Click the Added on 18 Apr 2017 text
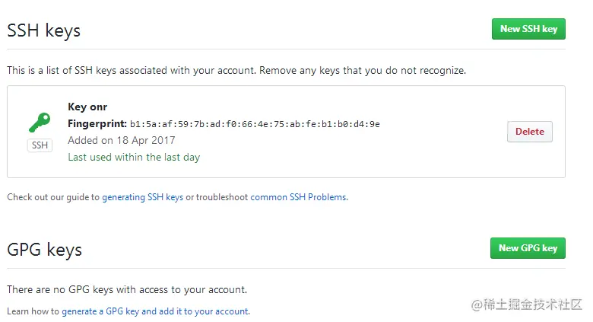 click(x=122, y=141)
